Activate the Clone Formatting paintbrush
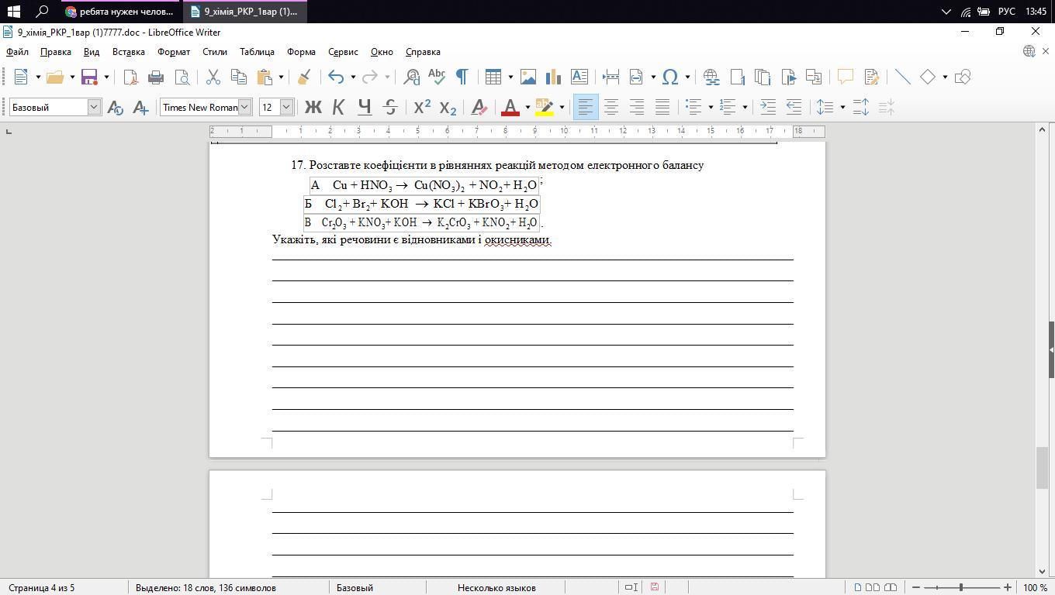 (x=304, y=77)
